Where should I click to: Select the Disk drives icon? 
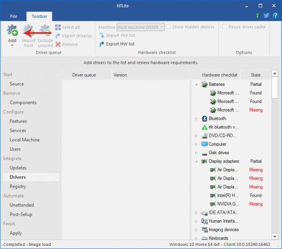(x=205, y=154)
